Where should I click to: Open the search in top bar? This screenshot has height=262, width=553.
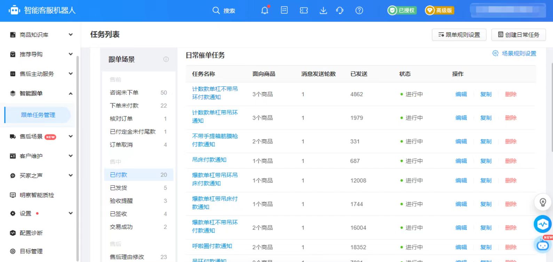click(224, 10)
